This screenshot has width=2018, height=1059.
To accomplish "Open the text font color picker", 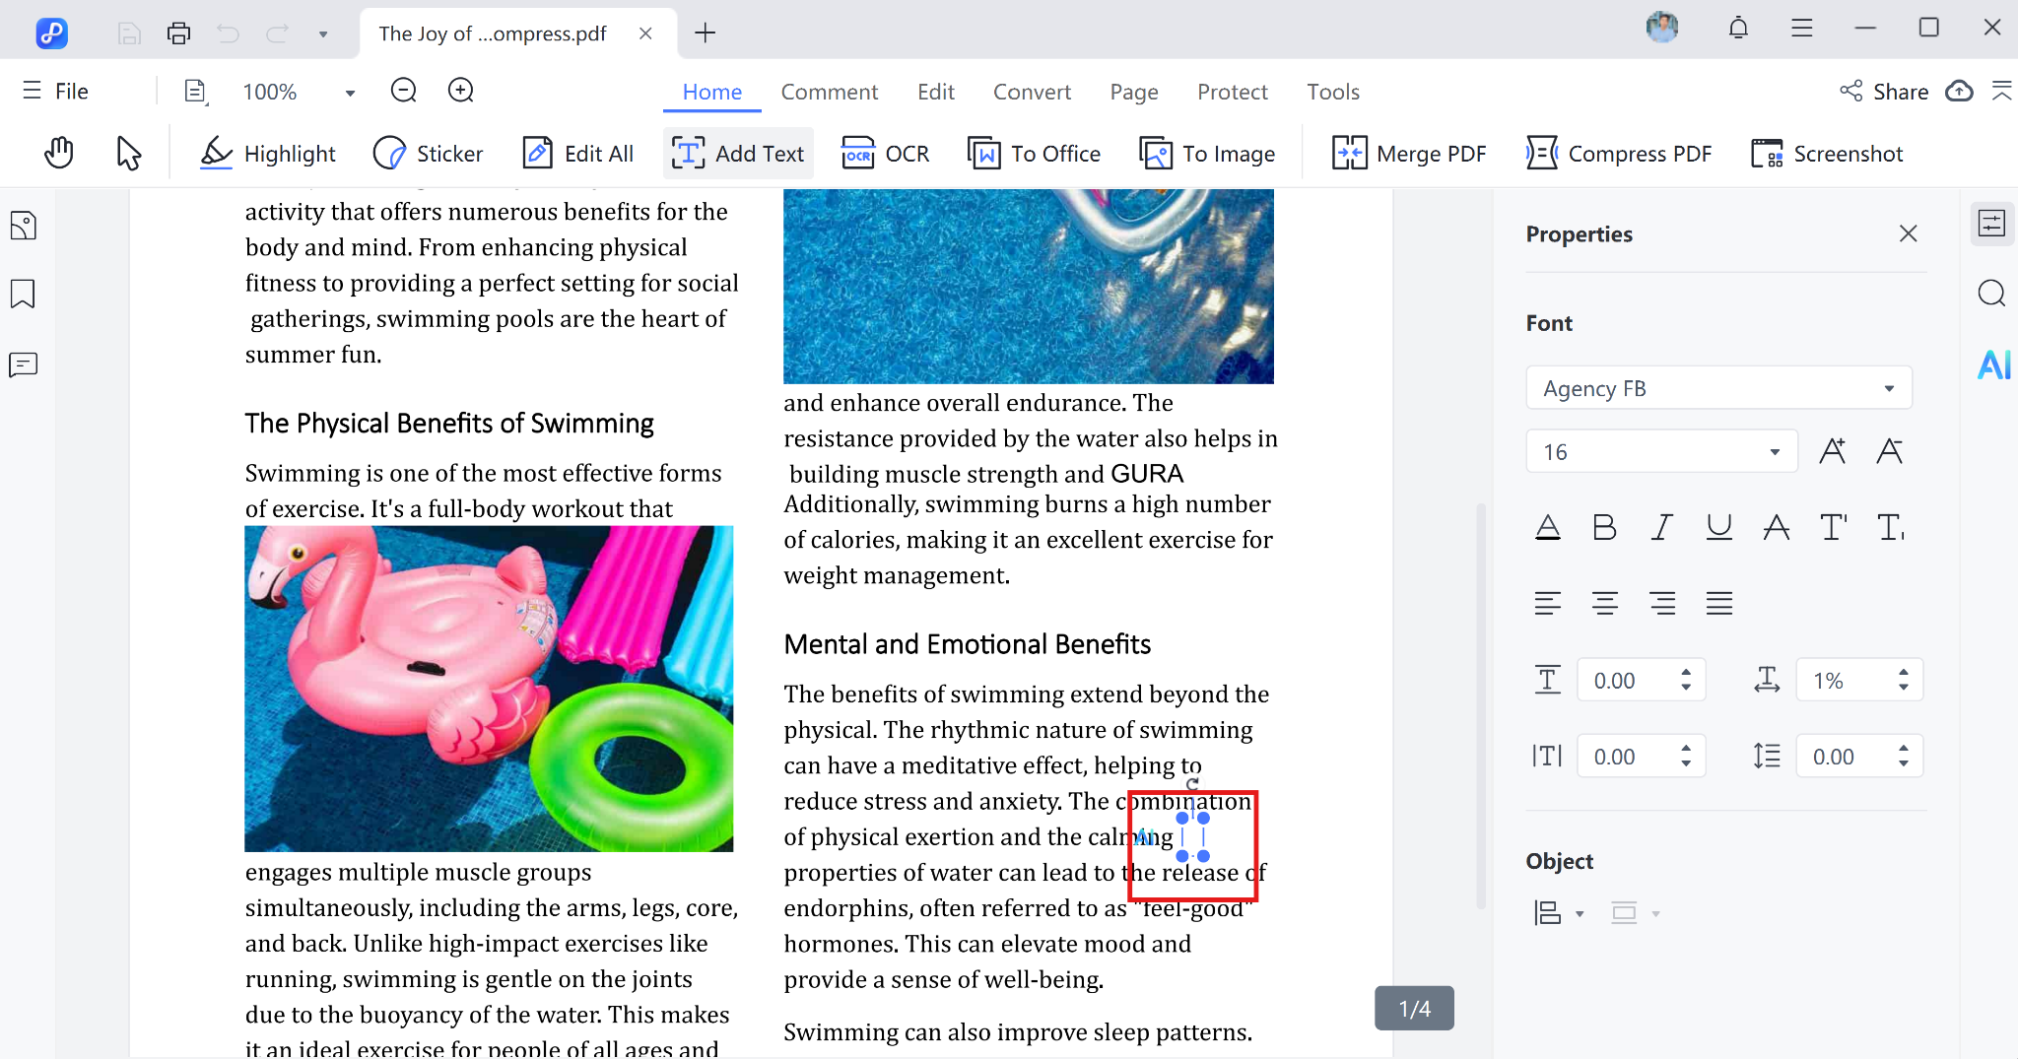I will coord(1547,528).
